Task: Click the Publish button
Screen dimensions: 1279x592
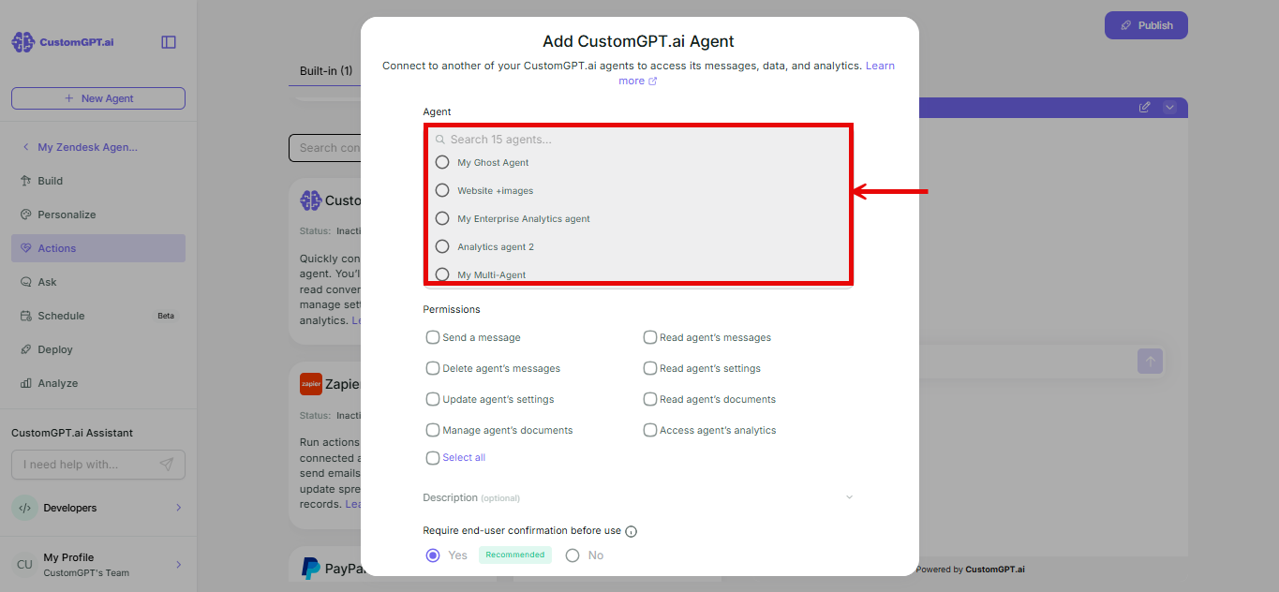Action: point(1146,25)
